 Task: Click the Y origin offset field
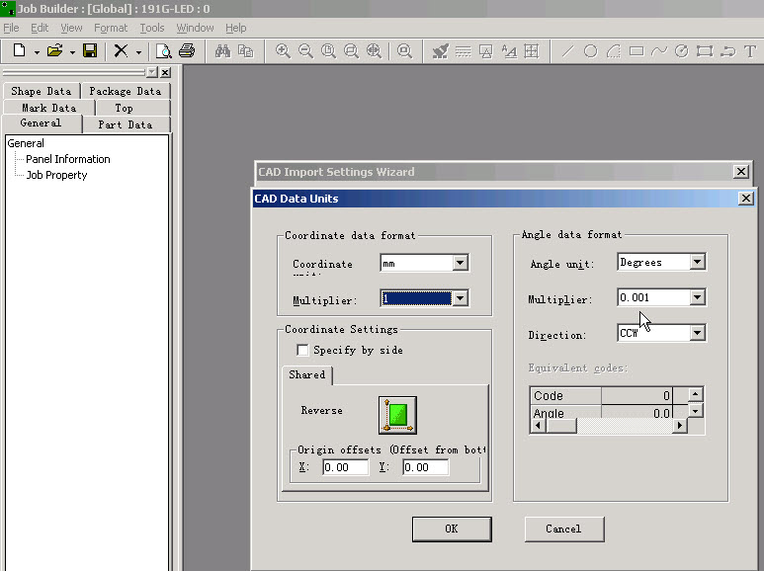pyautogui.click(x=425, y=467)
